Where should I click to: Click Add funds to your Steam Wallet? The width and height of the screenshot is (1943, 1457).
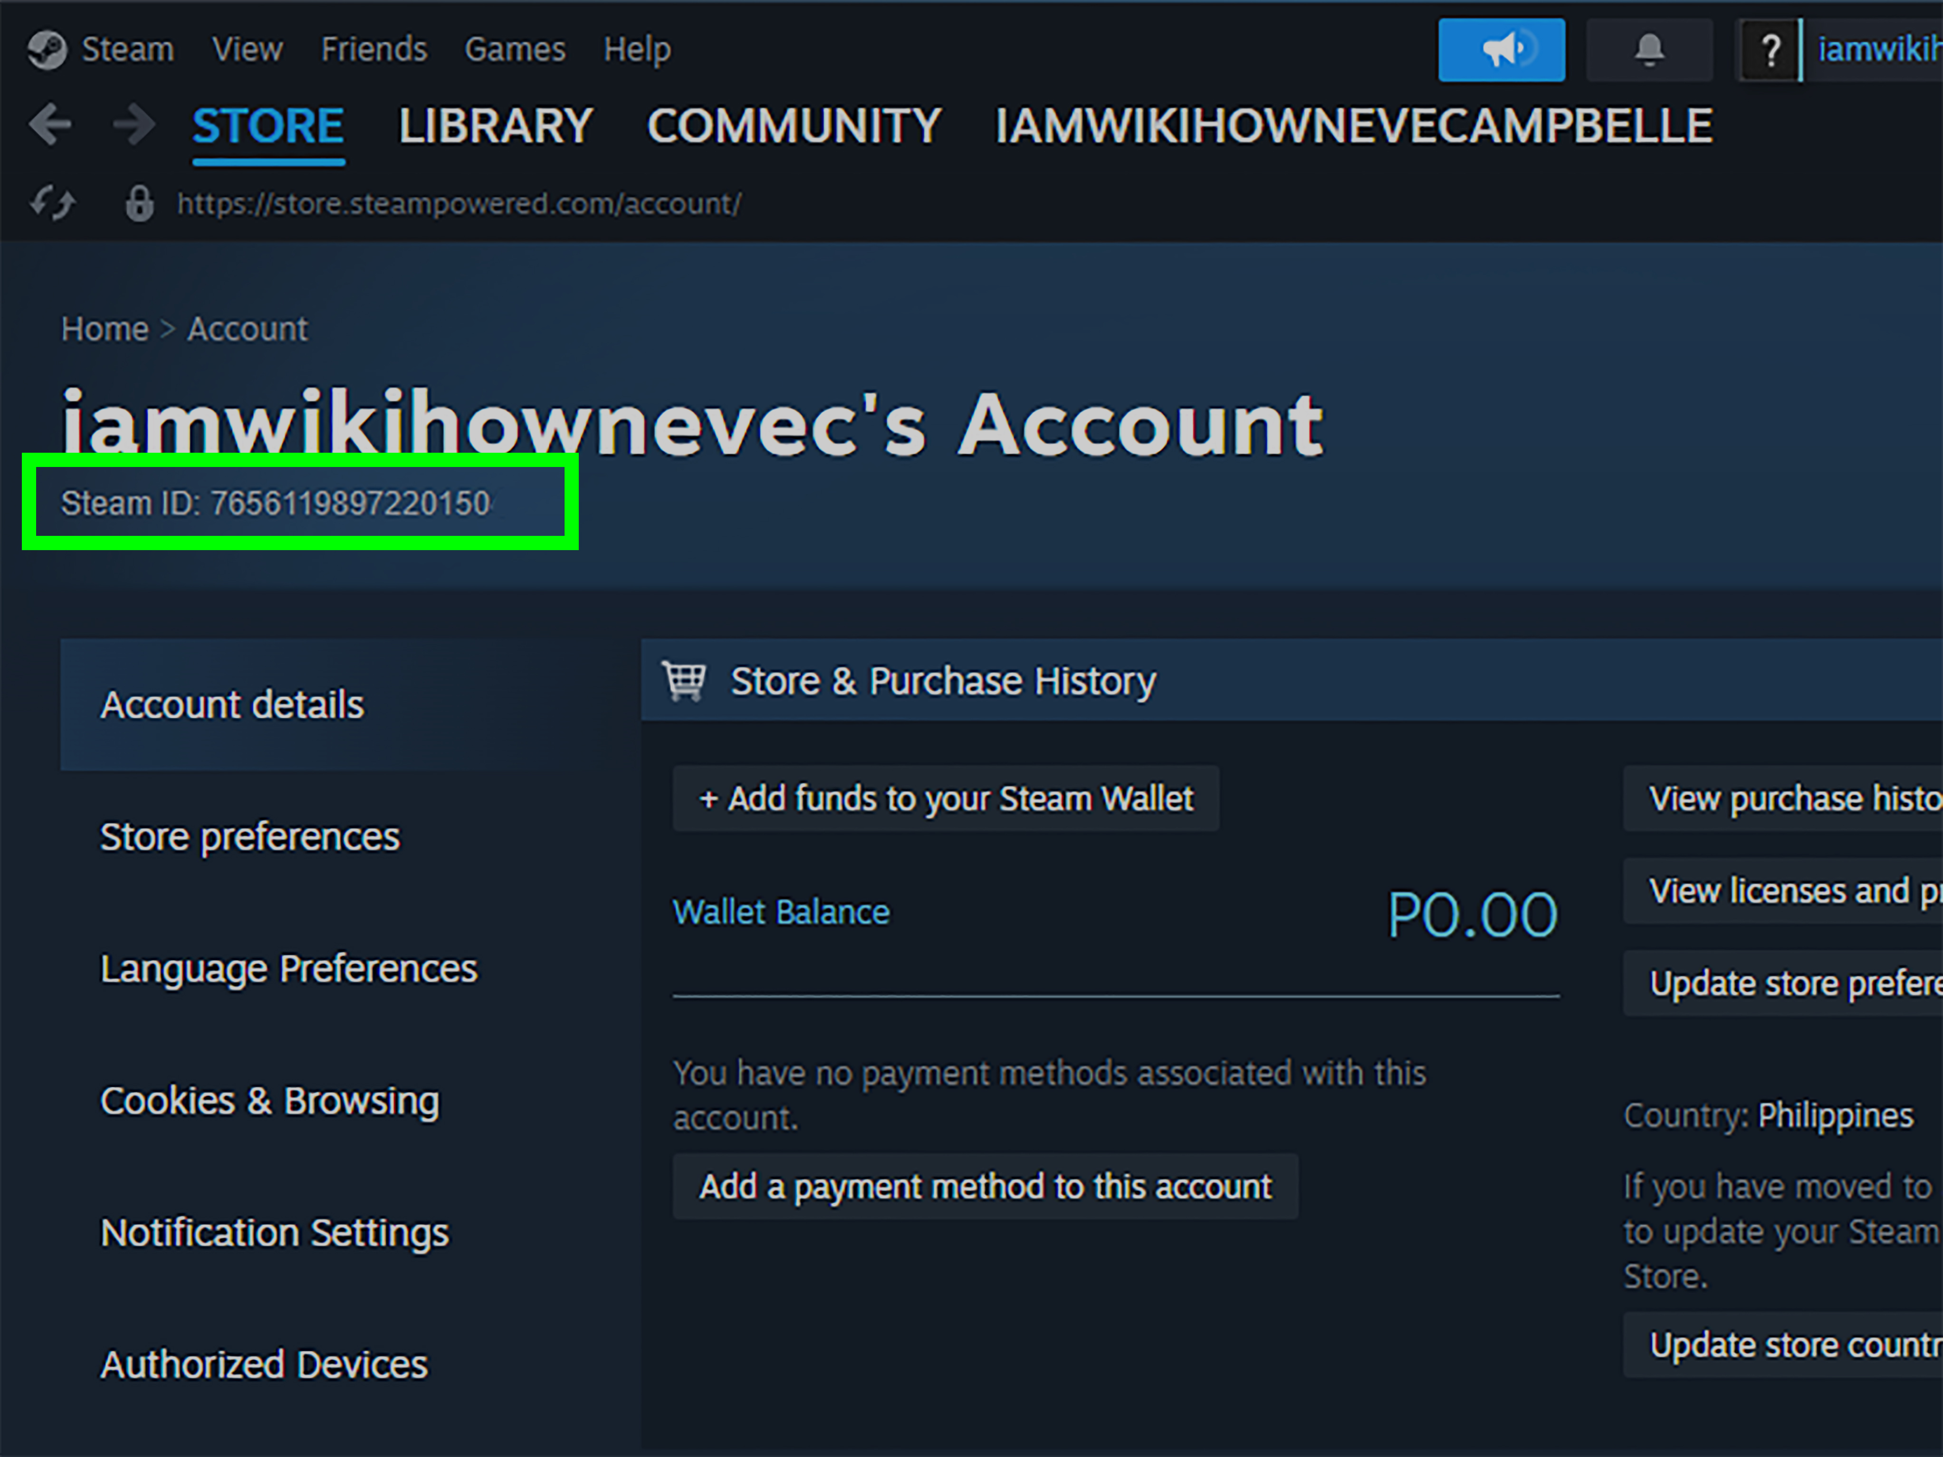tap(945, 798)
